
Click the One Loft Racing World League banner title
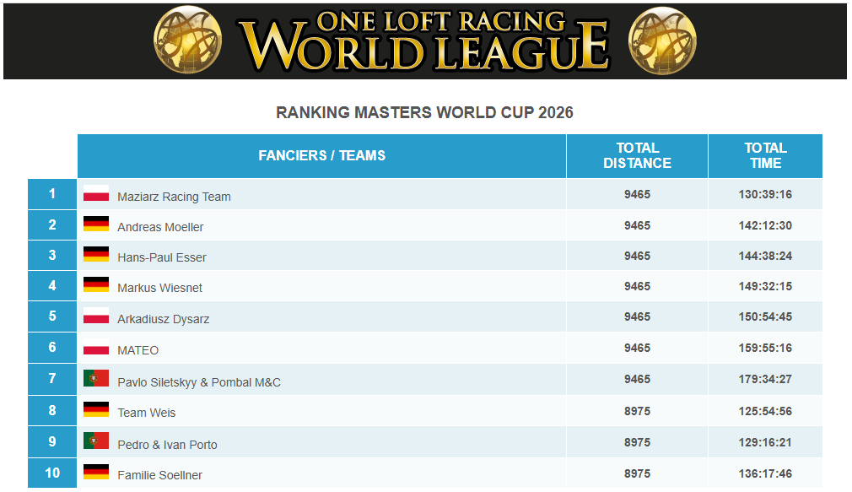click(x=423, y=41)
